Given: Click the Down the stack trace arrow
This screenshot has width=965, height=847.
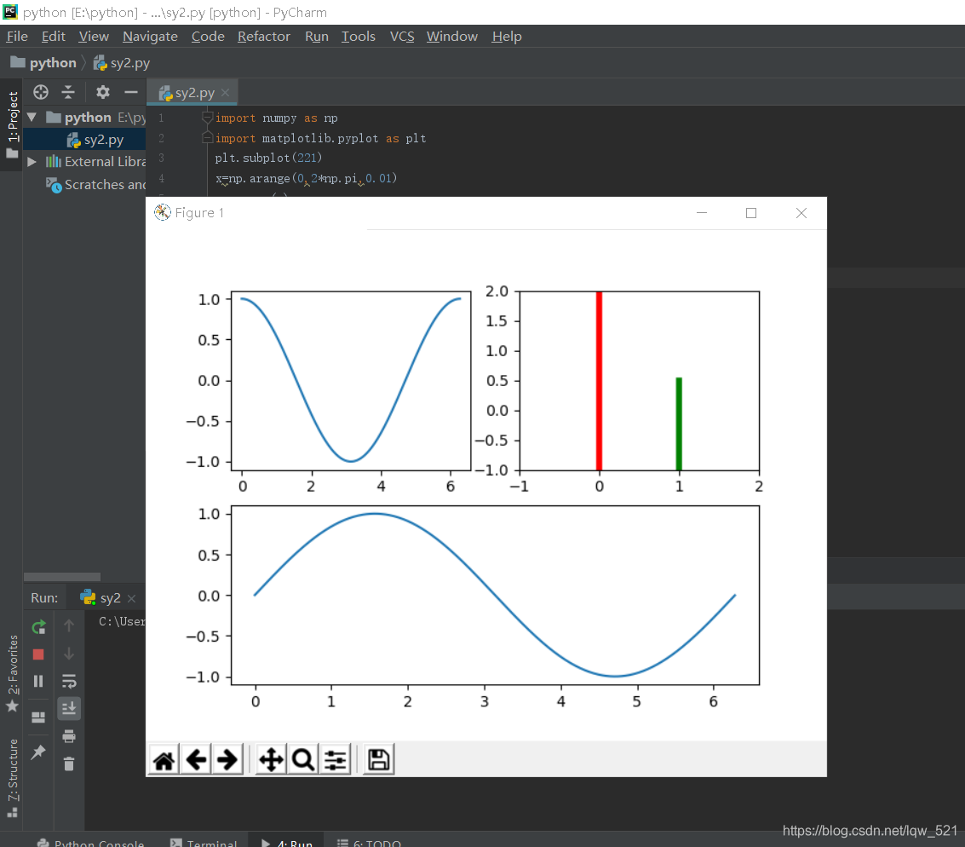Looking at the screenshot, I should coord(69,654).
